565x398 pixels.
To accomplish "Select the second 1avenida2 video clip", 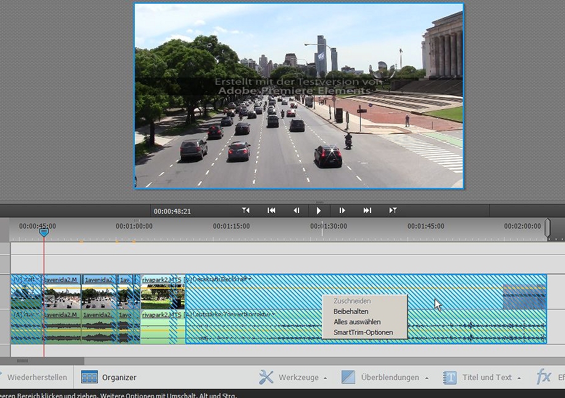I will click(x=100, y=292).
